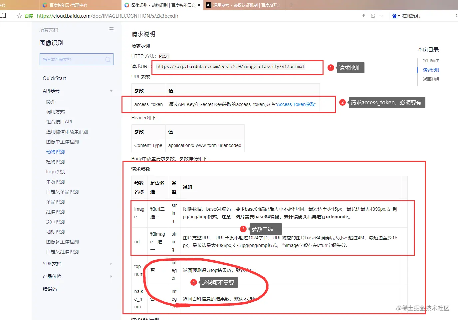This screenshot has width=458, height=320.
Task: Toggle the reading mode book icon
Action: (3, 15)
